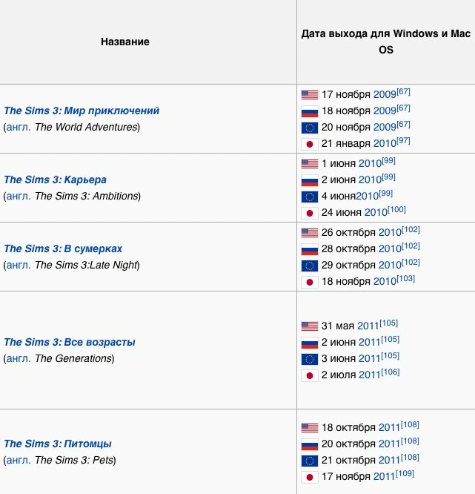Click the Japan flag beside 17 ноября 2011
This screenshot has width=475, height=494.
[310, 477]
